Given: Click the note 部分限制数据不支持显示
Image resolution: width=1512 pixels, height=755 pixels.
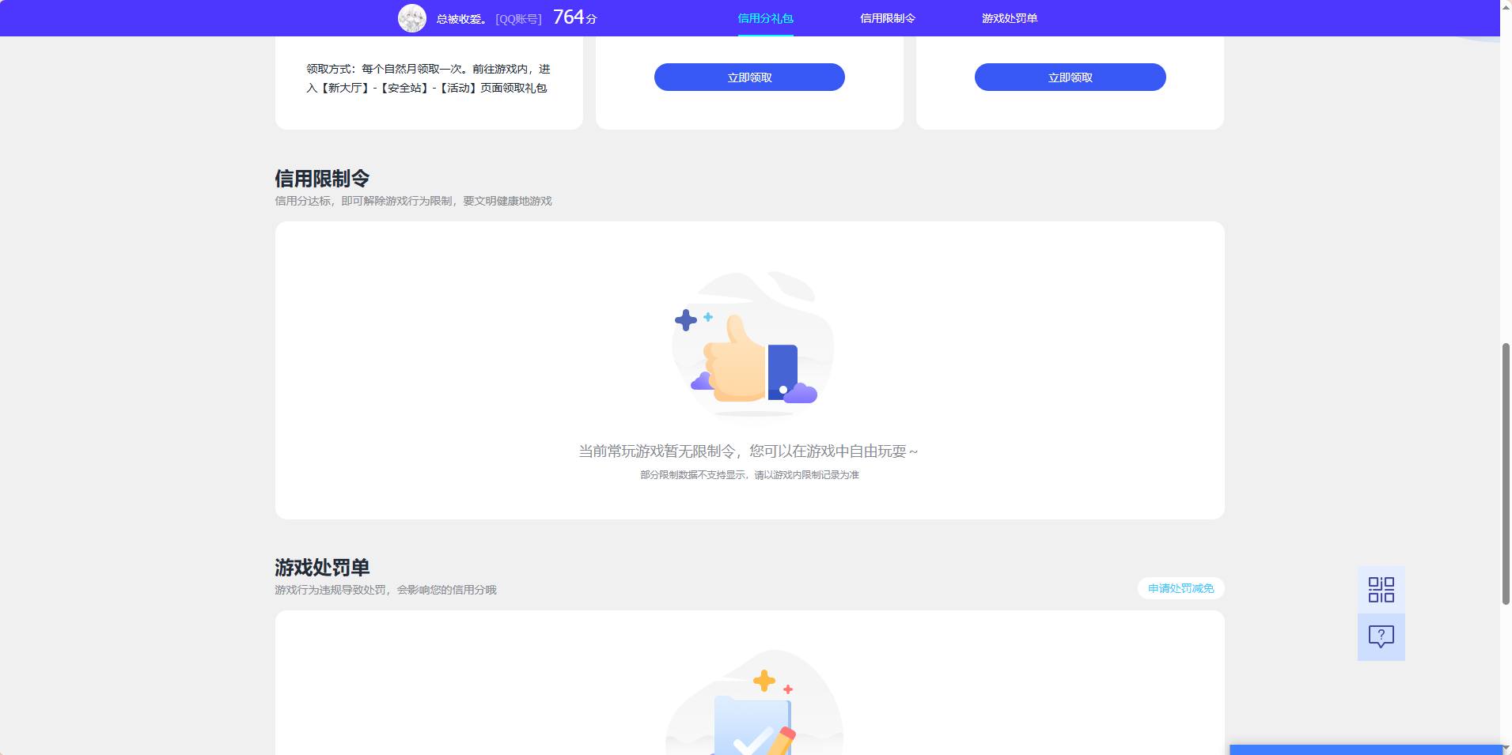Looking at the screenshot, I should click(692, 475).
